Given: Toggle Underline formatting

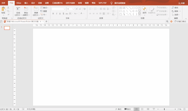Looking at the screenshot, I should (60, 14).
